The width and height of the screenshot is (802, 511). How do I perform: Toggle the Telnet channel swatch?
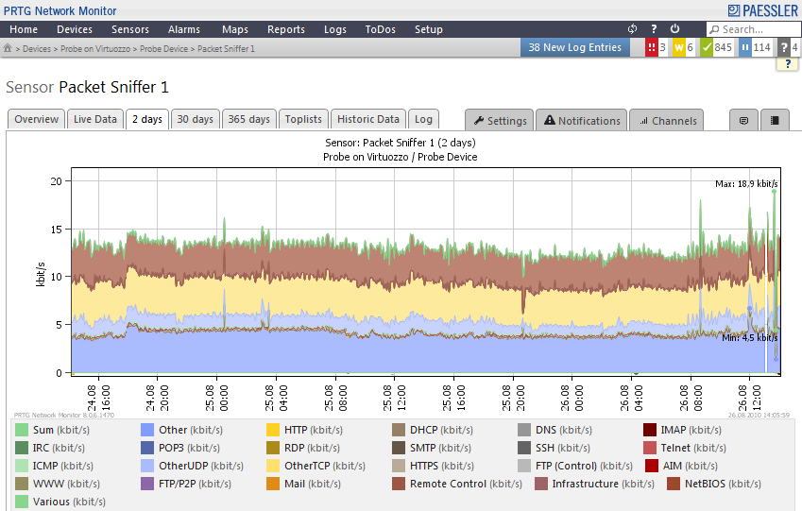pos(650,448)
